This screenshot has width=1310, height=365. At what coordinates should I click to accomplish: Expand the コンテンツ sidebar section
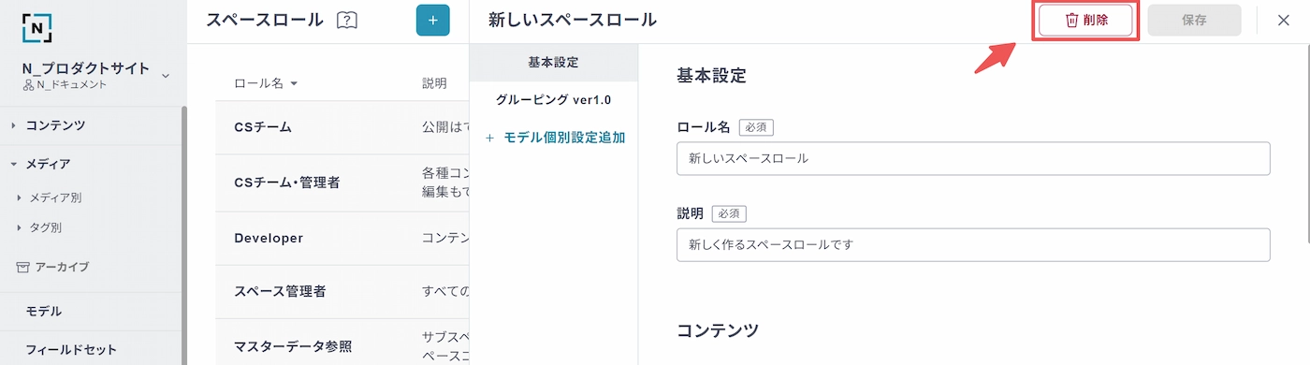click(13, 125)
